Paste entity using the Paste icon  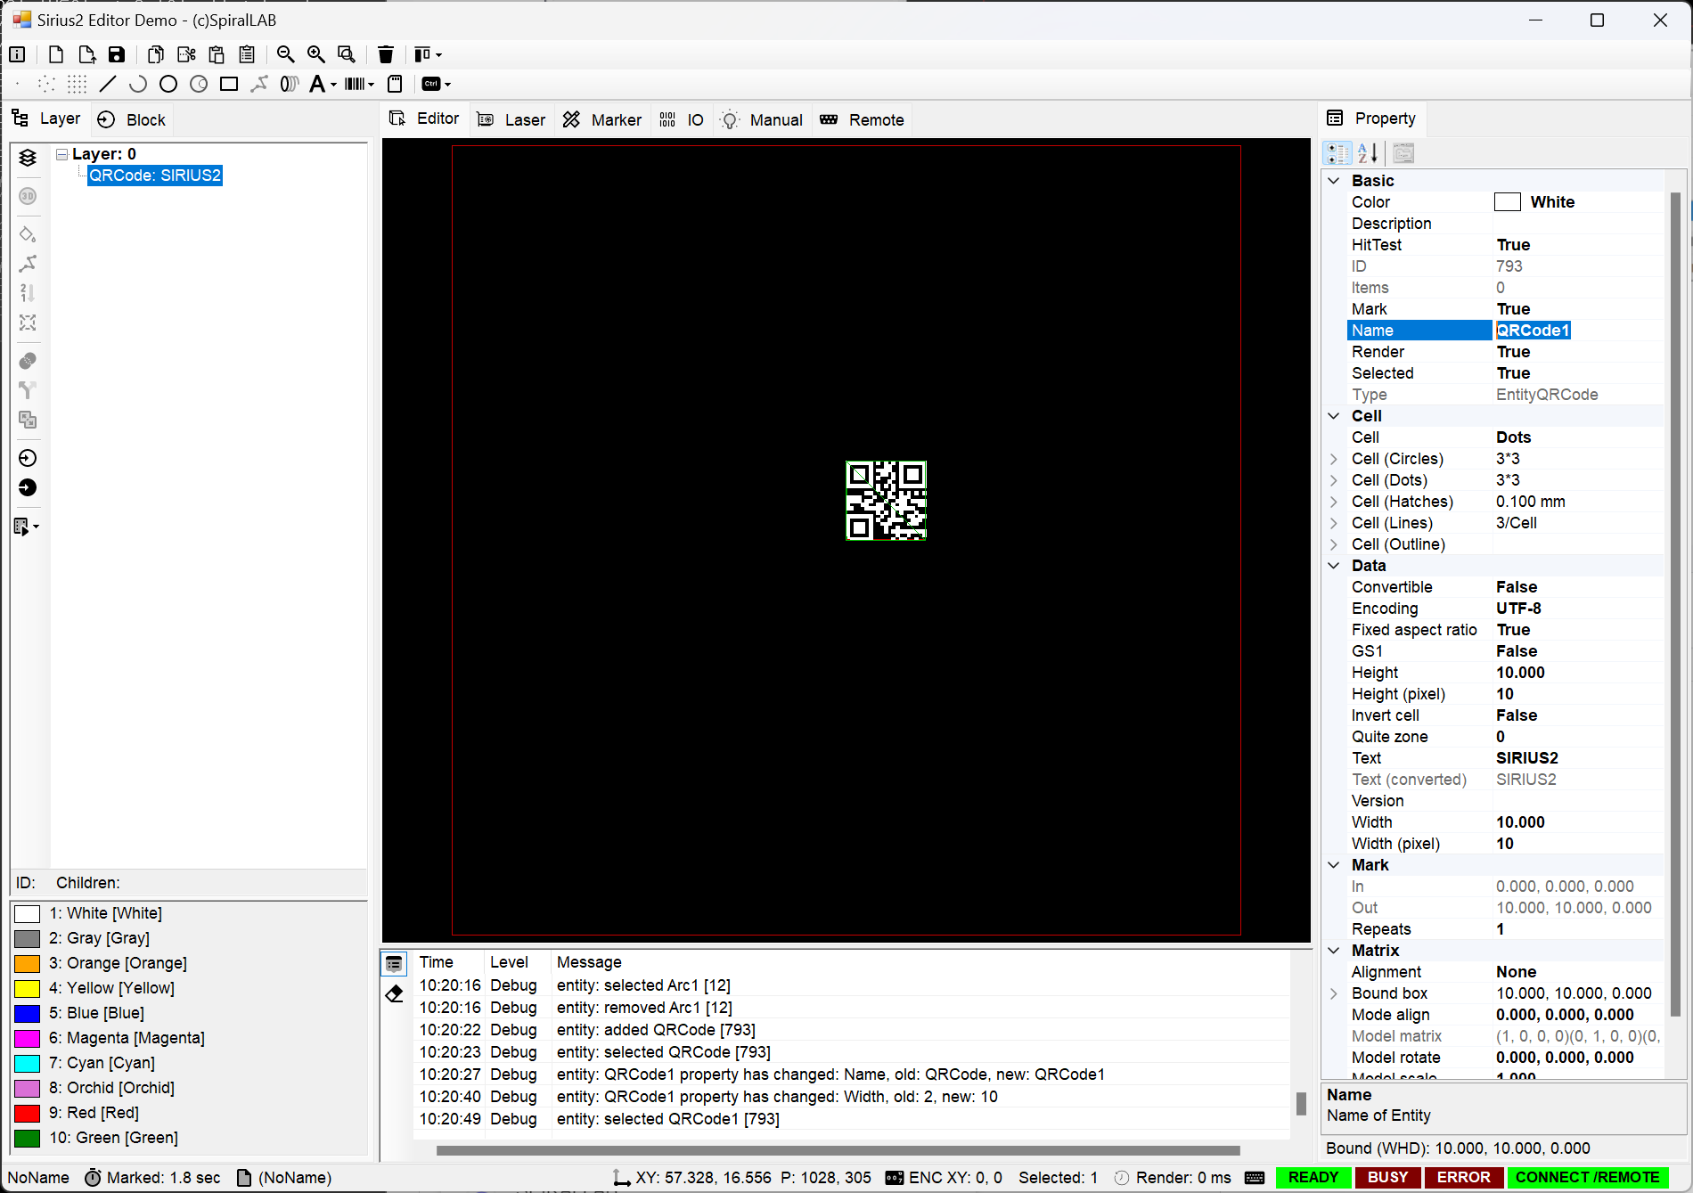(217, 54)
